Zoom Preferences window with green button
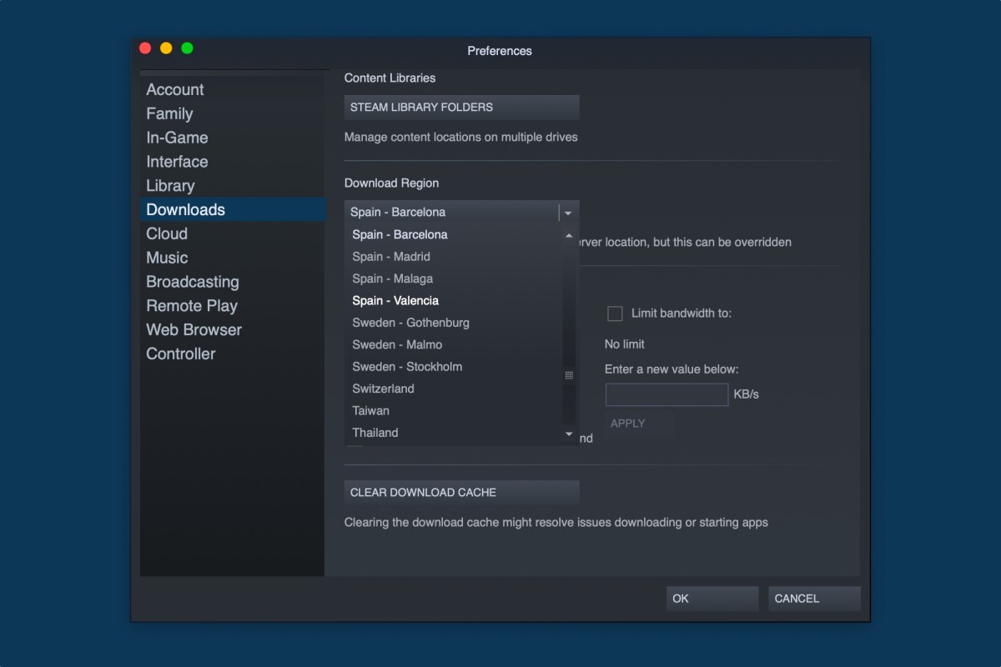Screen dimensions: 1001x667 (x=187, y=48)
